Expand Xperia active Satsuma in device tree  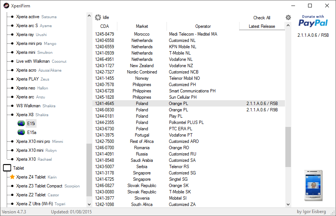(x=36, y=17)
